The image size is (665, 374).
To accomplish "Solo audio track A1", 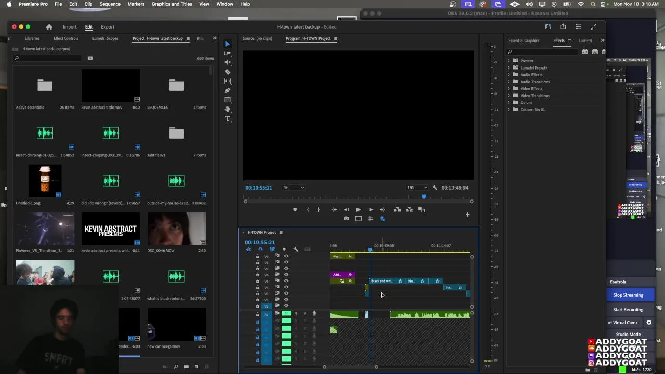I will [304, 313].
